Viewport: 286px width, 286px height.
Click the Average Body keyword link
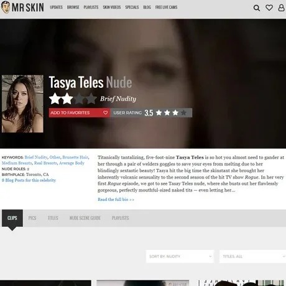click(x=71, y=163)
